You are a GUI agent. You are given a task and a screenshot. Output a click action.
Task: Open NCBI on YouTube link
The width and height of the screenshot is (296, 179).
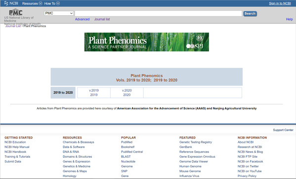click(250, 171)
